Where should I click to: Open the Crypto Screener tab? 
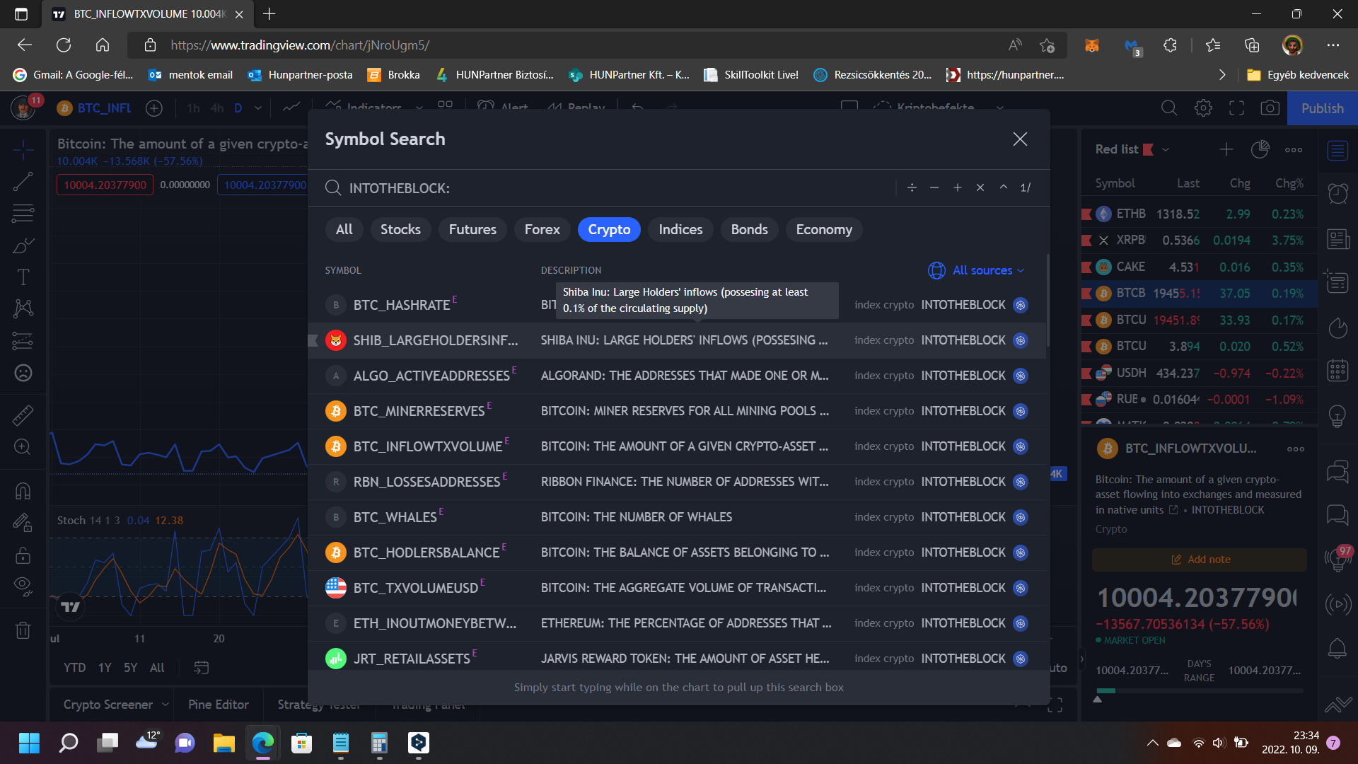[x=108, y=705]
